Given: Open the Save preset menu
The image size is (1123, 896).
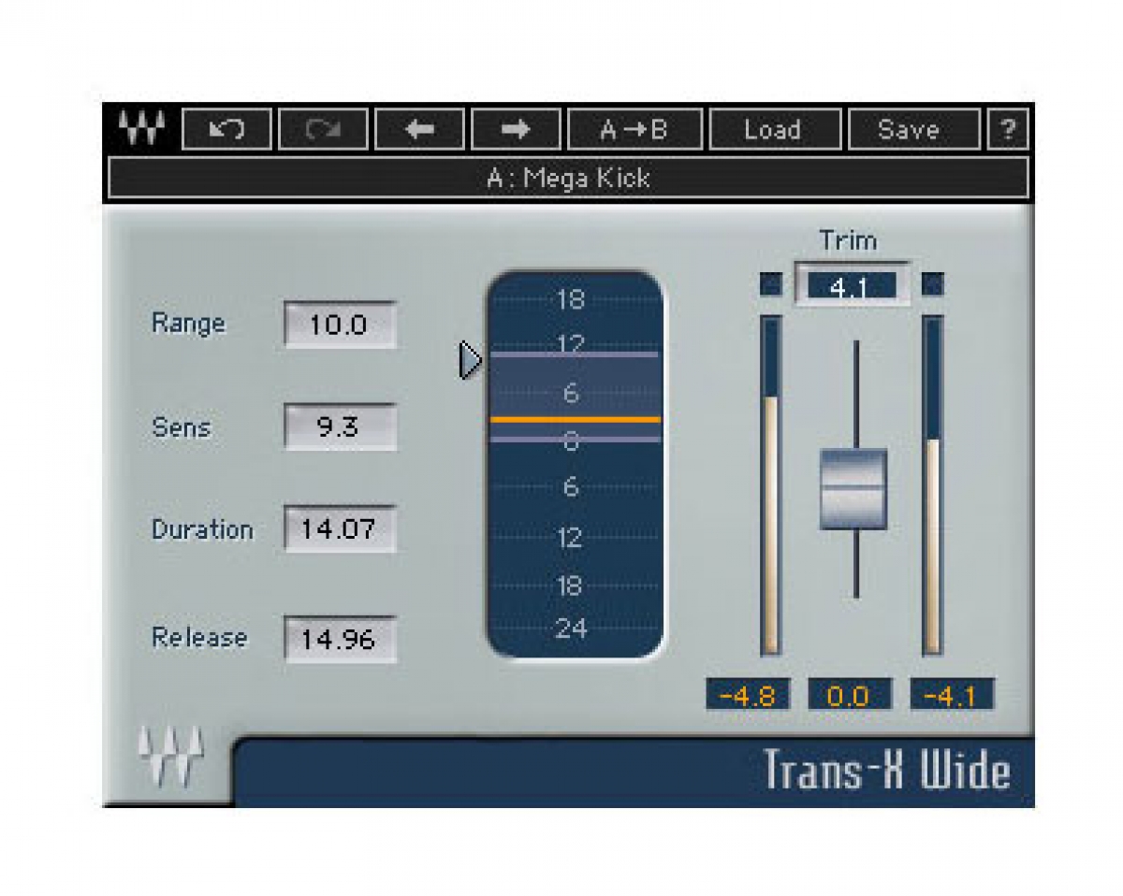Looking at the screenshot, I should point(913,129).
